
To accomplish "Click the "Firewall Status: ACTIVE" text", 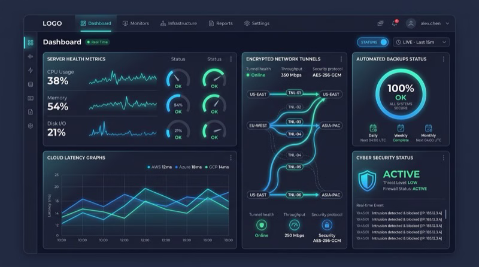I will click(405, 189).
